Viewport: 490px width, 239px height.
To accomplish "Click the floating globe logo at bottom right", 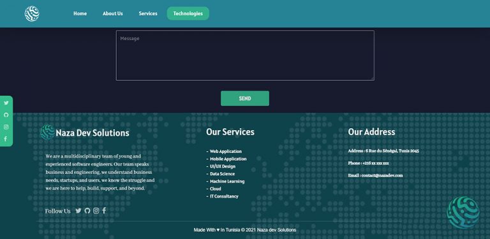I will coord(463,212).
